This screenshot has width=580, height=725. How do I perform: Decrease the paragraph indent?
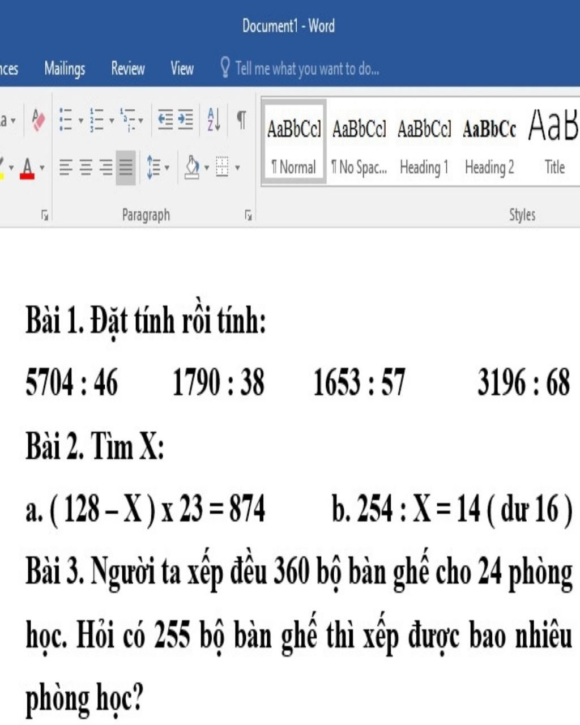[165, 121]
